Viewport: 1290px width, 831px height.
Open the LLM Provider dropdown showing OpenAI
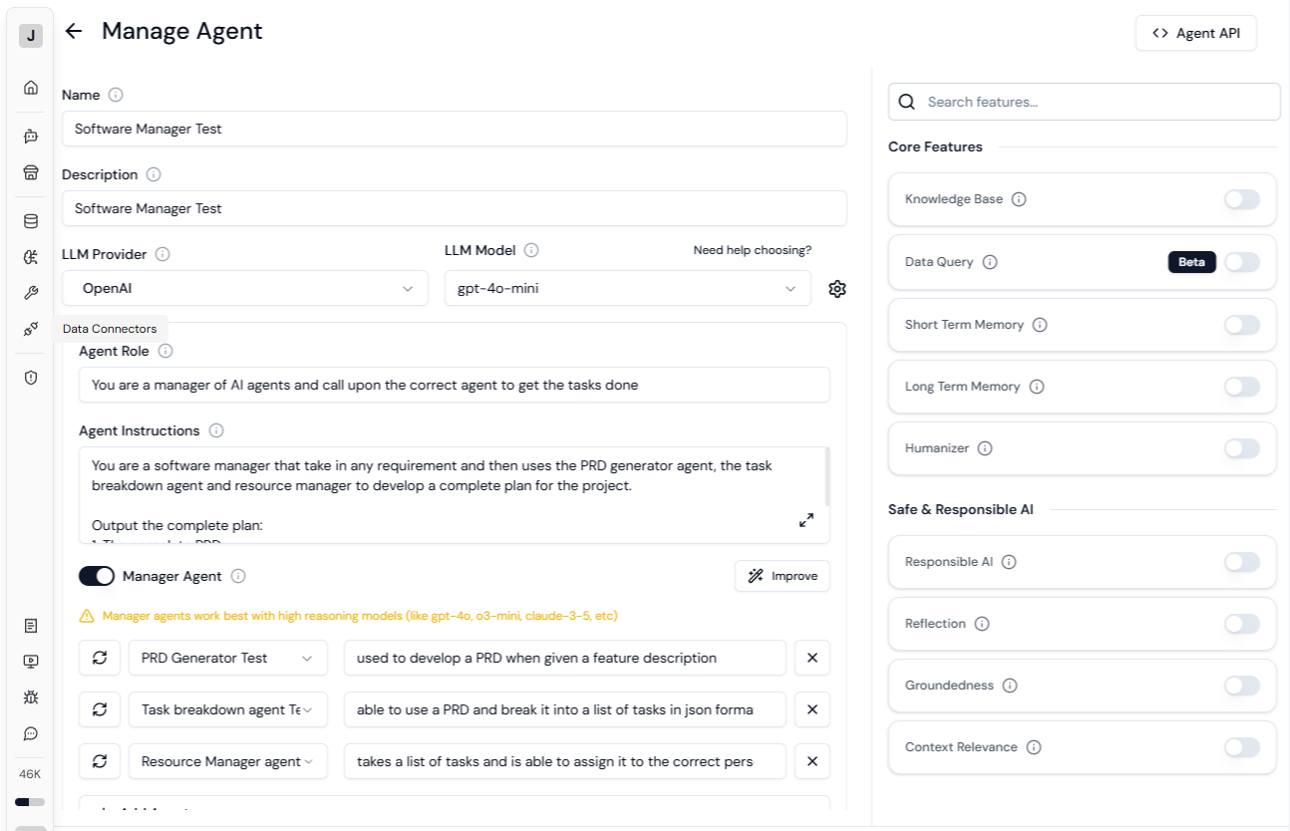click(244, 288)
